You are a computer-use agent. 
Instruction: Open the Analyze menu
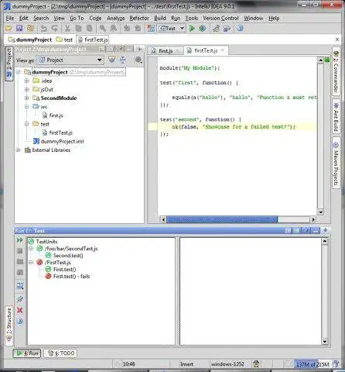116,18
